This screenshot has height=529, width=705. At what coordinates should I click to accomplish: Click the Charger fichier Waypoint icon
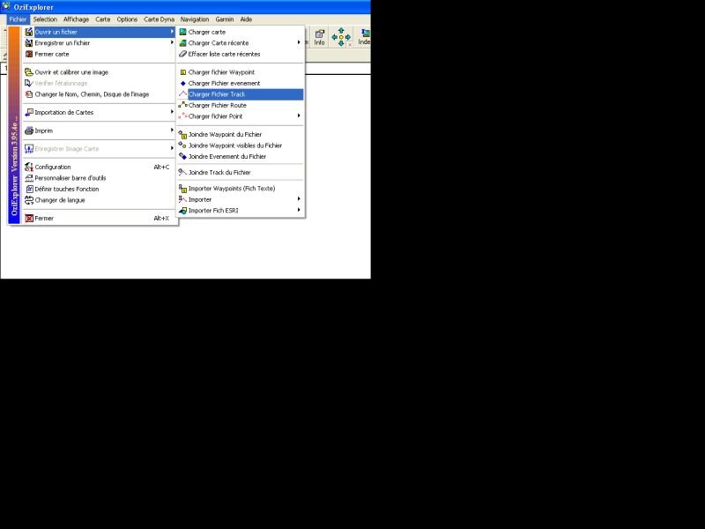[183, 72]
